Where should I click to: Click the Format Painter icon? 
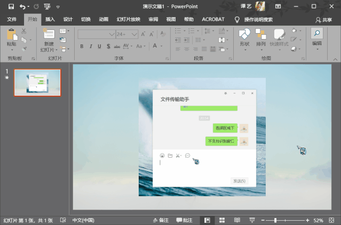pyautogui.click(x=24, y=49)
